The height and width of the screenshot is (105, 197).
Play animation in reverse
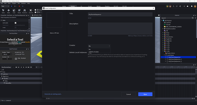pyautogui.click(x=21, y=67)
